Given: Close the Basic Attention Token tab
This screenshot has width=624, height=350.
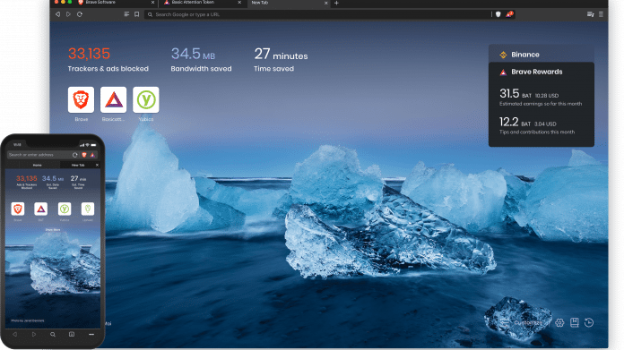Looking at the screenshot, I should tap(239, 3).
